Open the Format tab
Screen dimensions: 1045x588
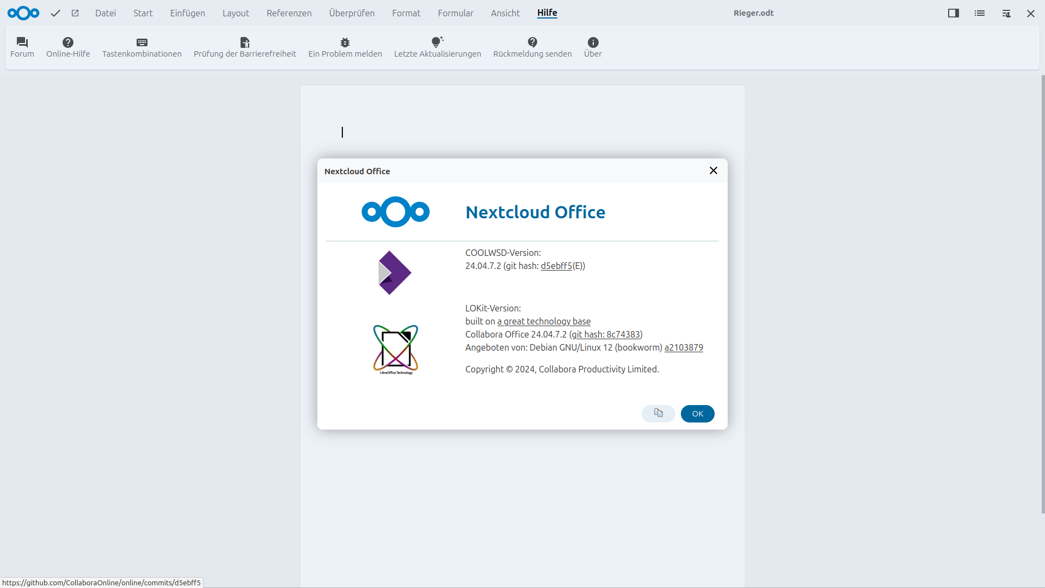pyautogui.click(x=407, y=13)
